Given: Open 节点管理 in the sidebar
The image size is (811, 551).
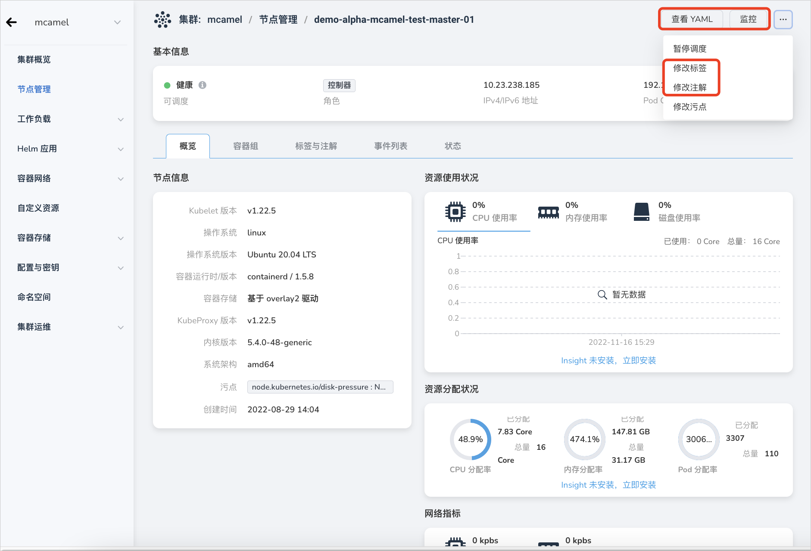Looking at the screenshot, I should [34, 89].
